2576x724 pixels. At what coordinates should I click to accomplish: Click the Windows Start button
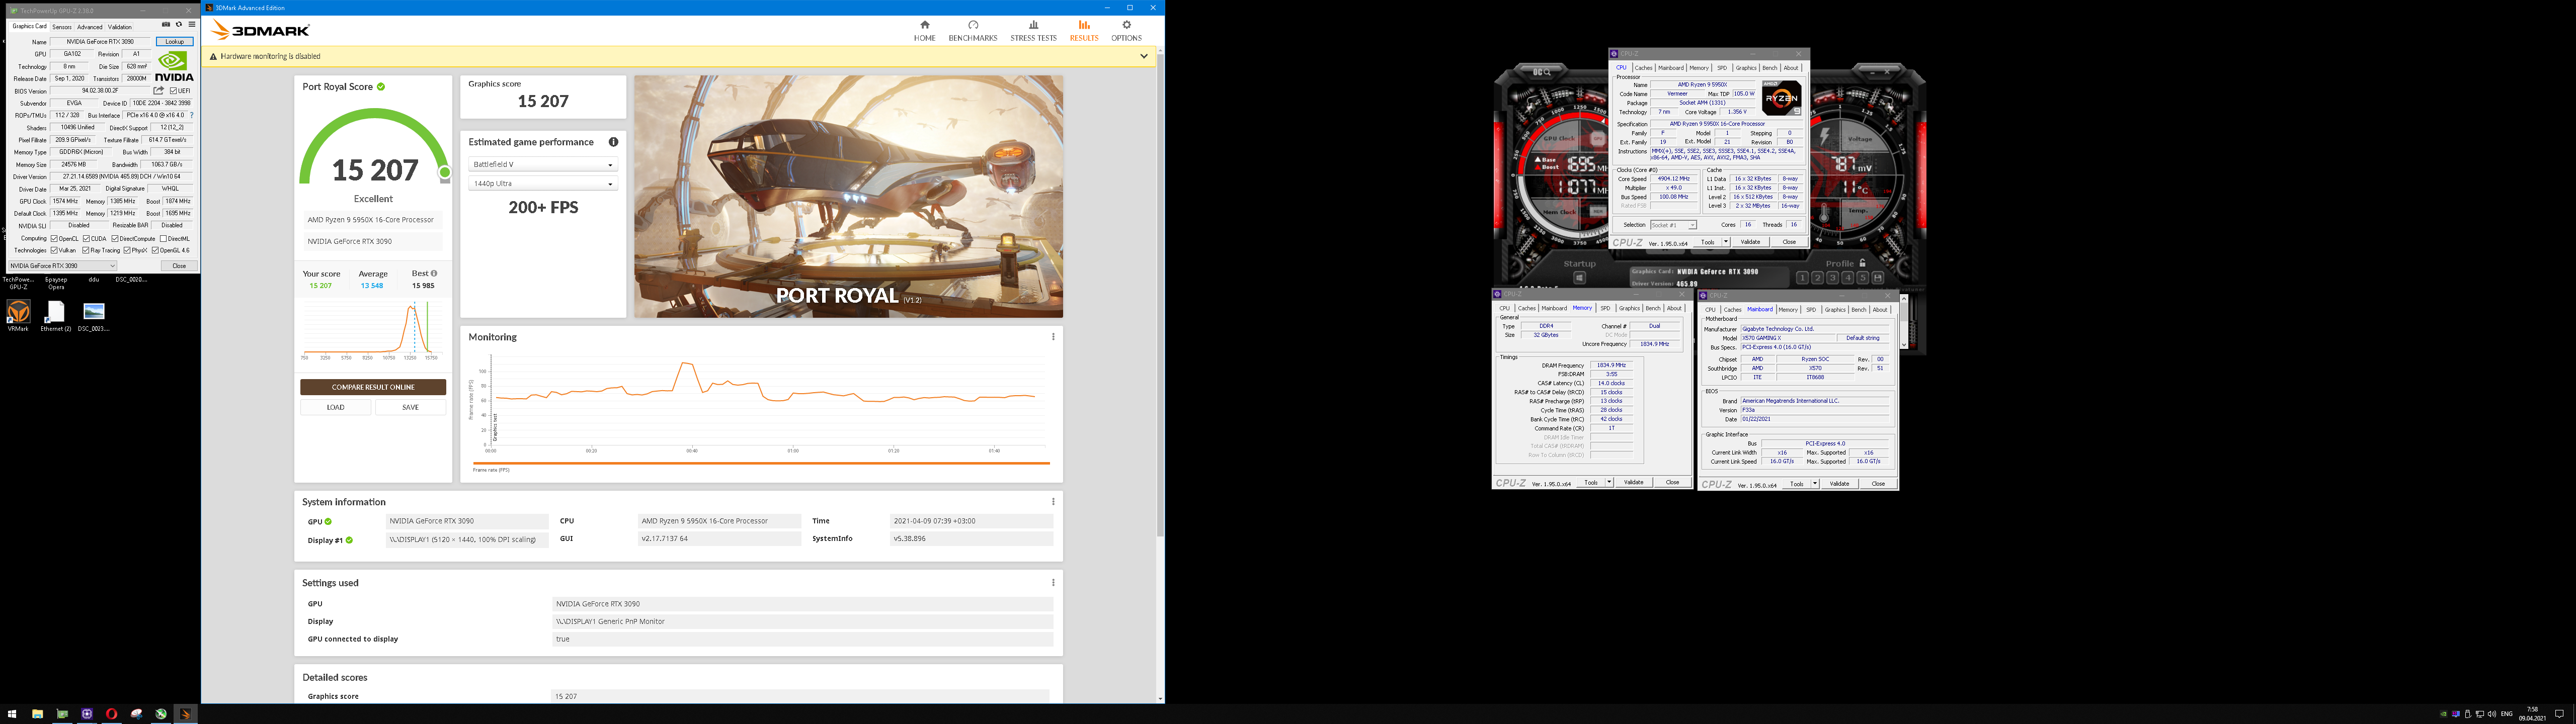[x=12, y=714]
